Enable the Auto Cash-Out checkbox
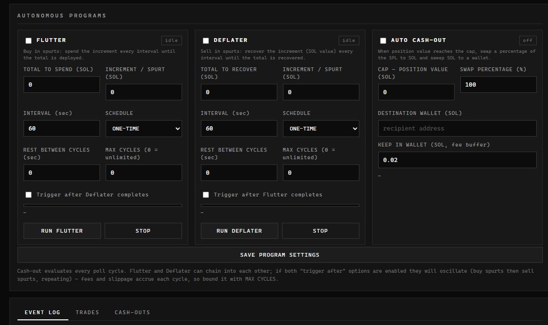 [x=383, y=41]
